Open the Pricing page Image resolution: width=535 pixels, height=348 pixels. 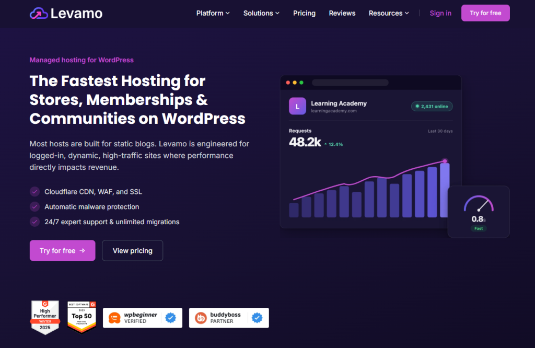(305, 13)
